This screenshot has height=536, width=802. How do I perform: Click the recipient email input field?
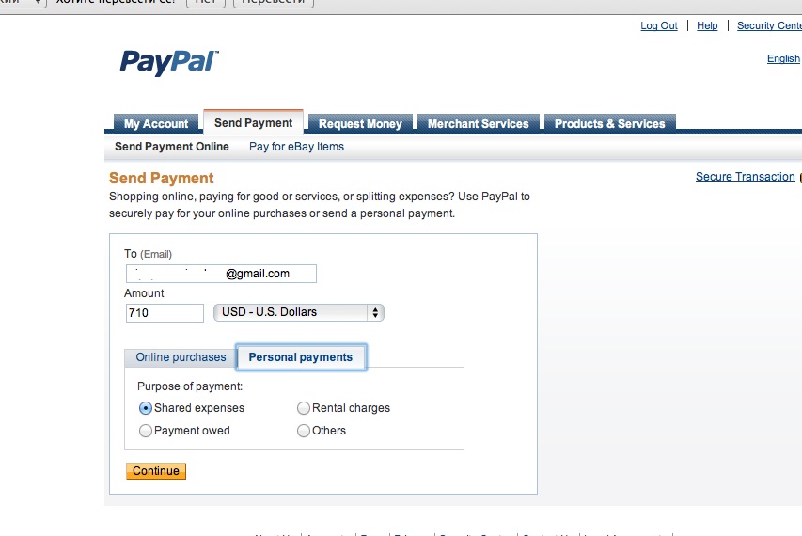click(221, 274)
